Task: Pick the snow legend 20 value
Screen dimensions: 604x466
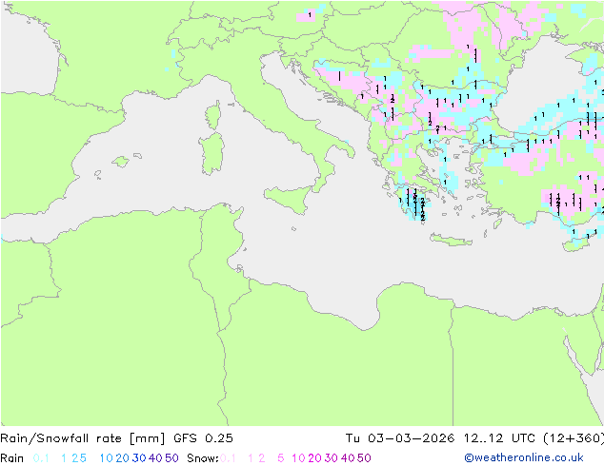Action: click(314, 458)
